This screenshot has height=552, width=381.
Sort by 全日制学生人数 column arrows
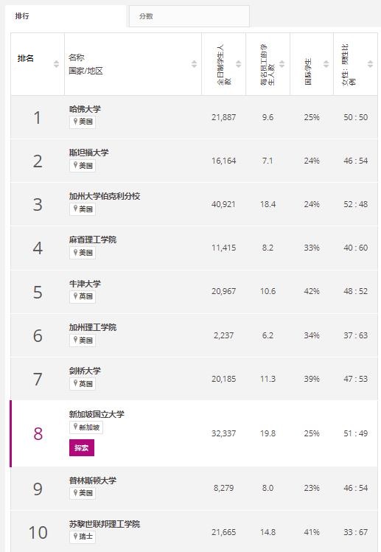tap(238, 64)
